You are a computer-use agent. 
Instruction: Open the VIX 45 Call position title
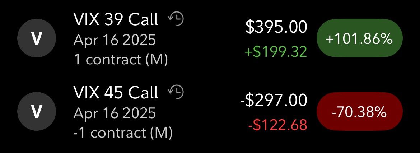(116, 92)
